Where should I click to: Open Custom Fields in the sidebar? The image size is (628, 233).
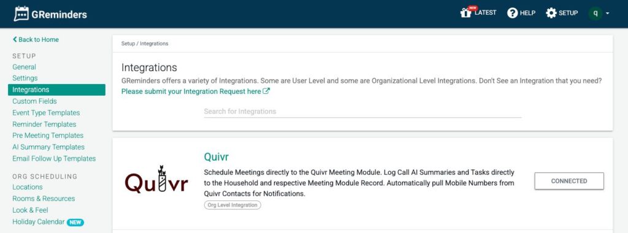point(34,101)
